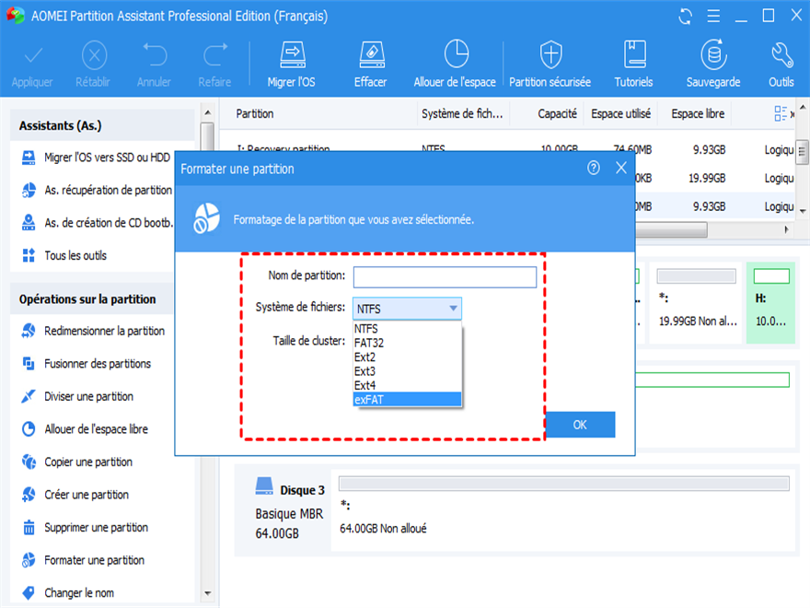Click the refresh icon in title bar
This screenshot has width=810, height=608.
685,17
